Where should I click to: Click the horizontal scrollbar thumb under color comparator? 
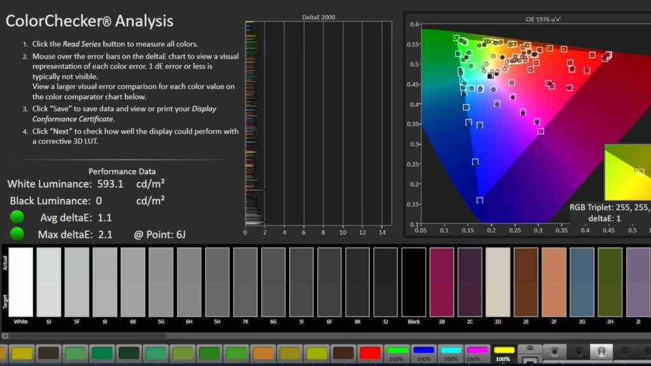[x=87, y=335]
